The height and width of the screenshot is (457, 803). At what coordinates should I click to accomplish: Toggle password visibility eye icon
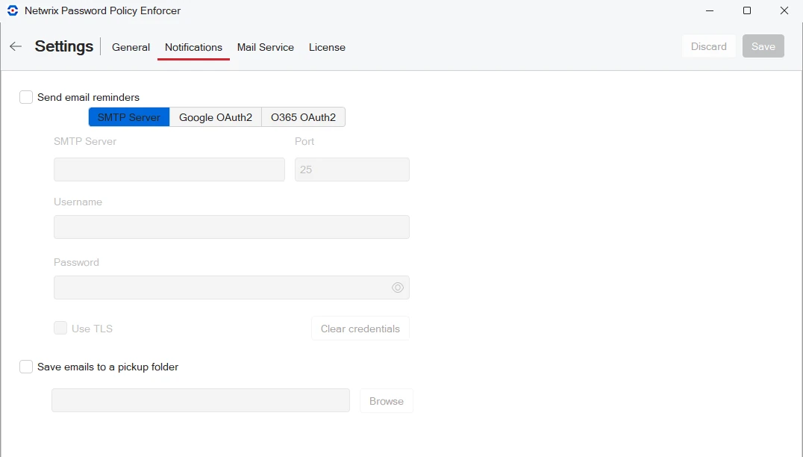click(x=398, y=287)
